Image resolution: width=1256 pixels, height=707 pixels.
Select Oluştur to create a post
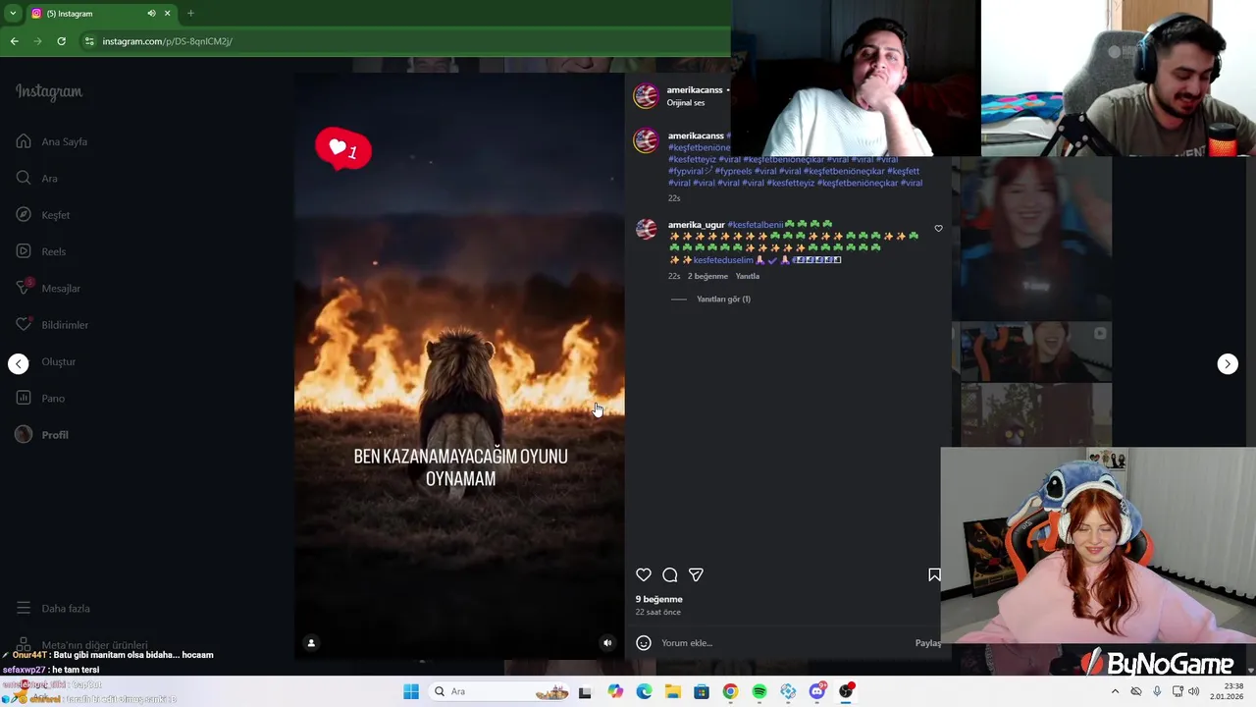pos(46,361)
